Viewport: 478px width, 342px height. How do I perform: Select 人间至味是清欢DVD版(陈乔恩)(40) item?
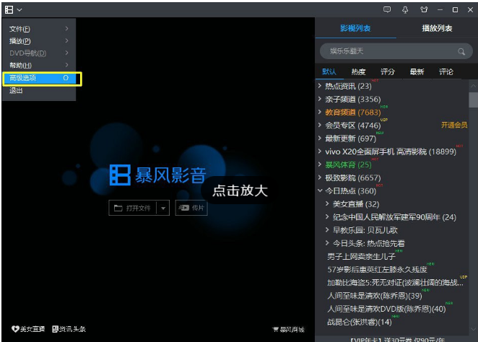point(386,309)
